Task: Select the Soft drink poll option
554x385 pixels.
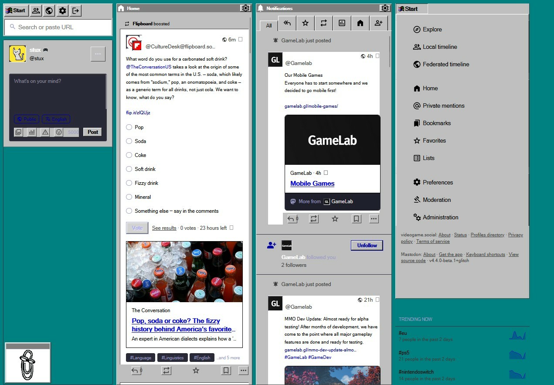Action: point(129,169)
